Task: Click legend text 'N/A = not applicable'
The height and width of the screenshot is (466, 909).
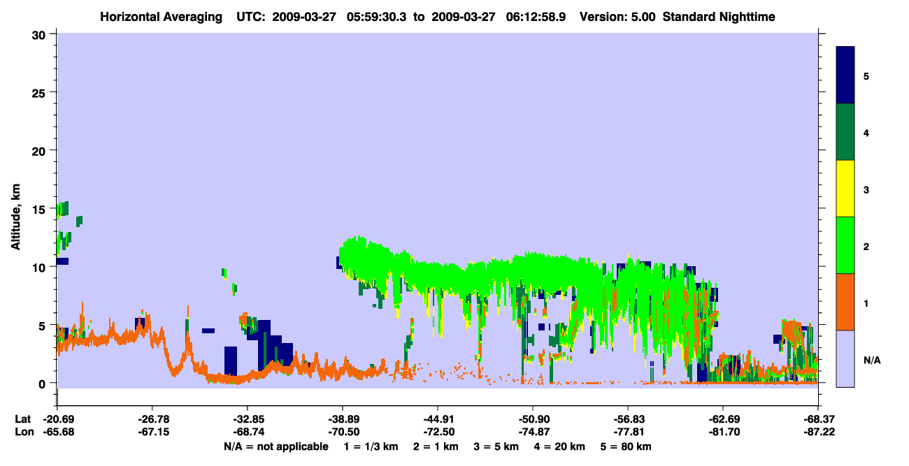Action: pyautogui.click(x=276, y=446)
